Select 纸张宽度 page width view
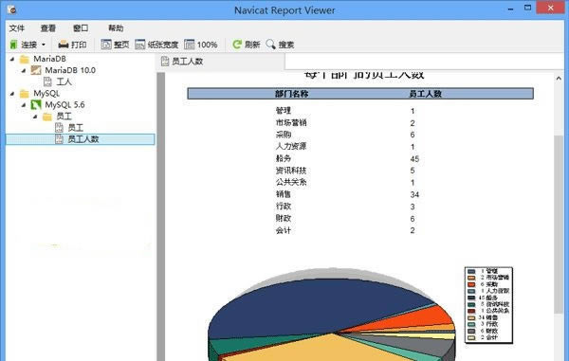This screenshot has width=569, height=361. tap(156, 45)
